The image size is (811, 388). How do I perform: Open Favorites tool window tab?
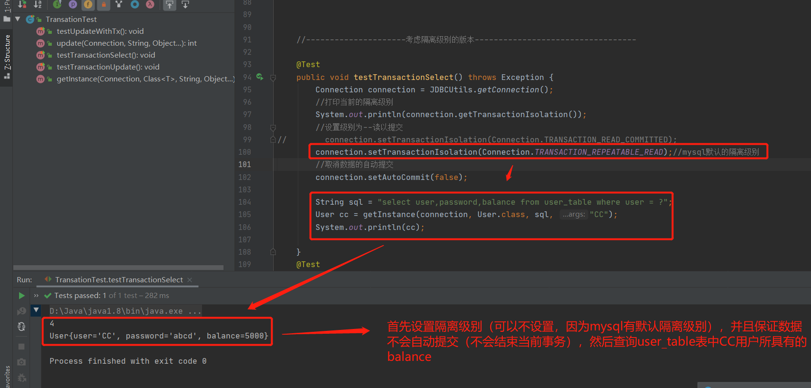[7, 376]
